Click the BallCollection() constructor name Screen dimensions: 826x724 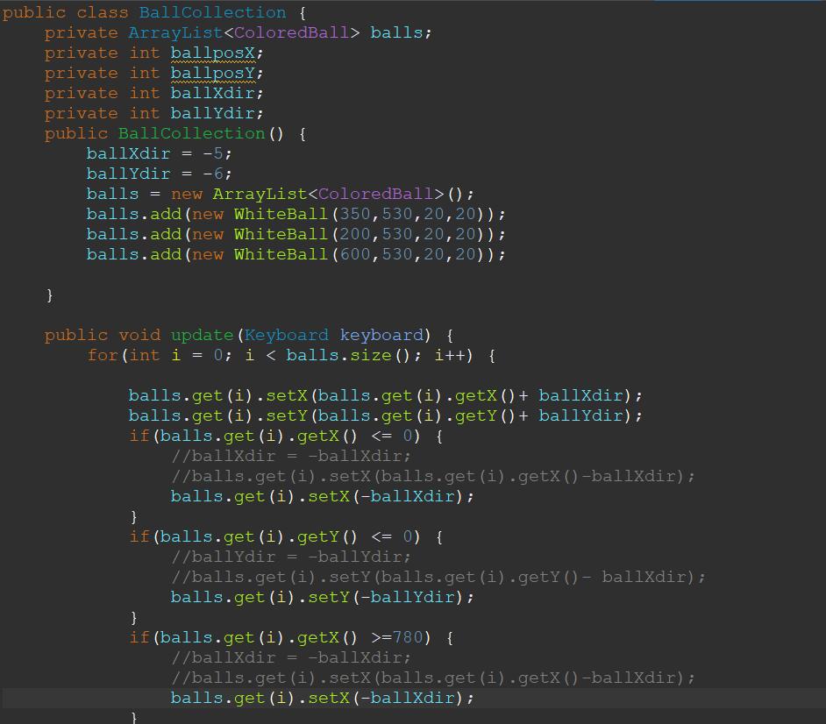click(x=191, y=133)
